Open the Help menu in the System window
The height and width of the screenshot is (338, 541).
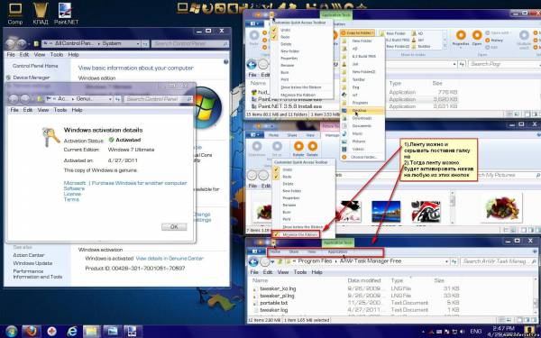73,54
